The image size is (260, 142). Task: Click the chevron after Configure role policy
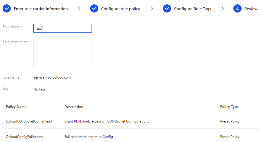tap(152, 9)
